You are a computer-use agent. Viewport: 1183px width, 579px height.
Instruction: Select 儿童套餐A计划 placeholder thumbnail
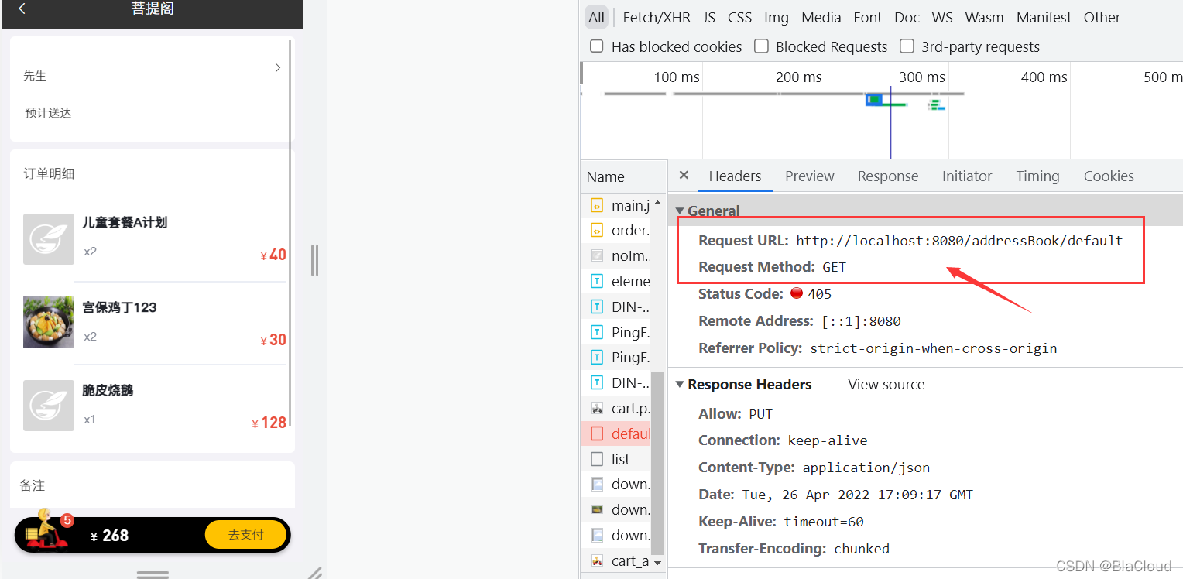click(x=49, y=239)
